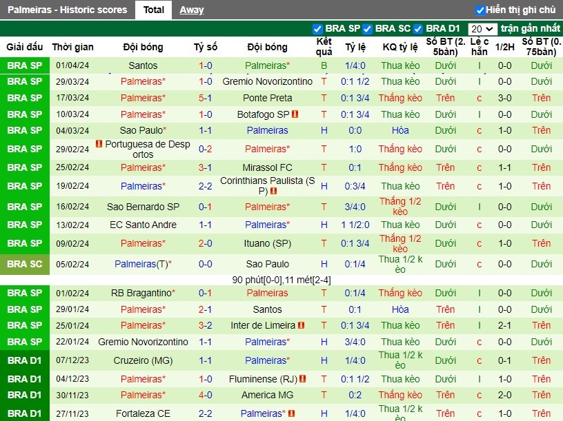
Task: Open Ponte Preta team link
Action: [x=267, y=98]
